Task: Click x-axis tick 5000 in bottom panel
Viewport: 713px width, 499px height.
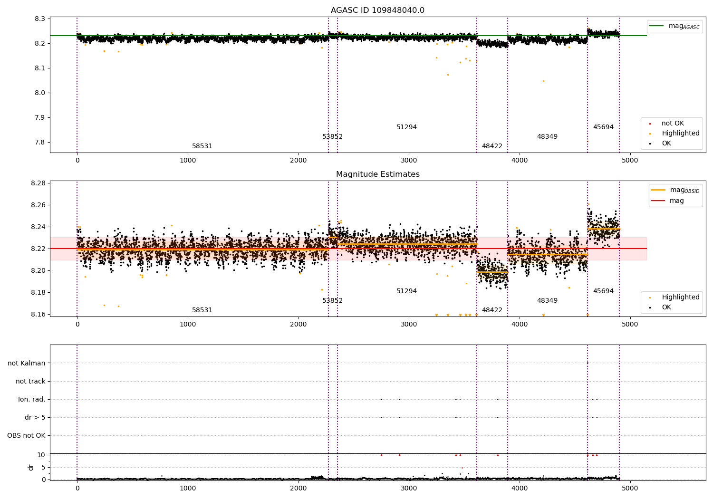Action: point(630,488)
